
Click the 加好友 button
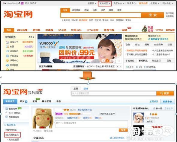149,121
